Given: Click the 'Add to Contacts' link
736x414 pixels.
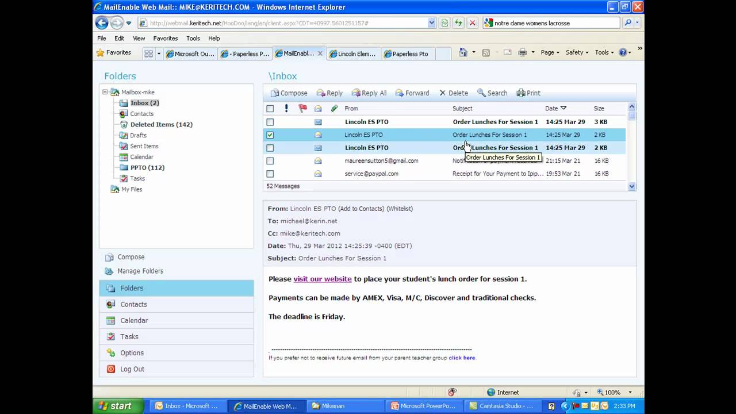Looking at the screenshot, I should click(x=361, y=209).
